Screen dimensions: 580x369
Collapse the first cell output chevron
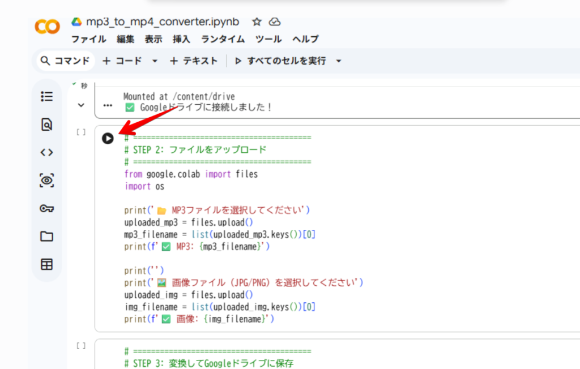(x=81, y=105)
